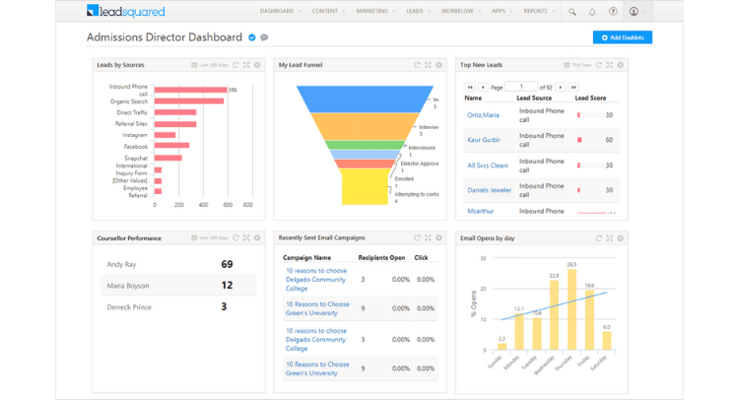Open Counsellor Performance dashlet settings

pyautogui.click(x=257, y=237)
